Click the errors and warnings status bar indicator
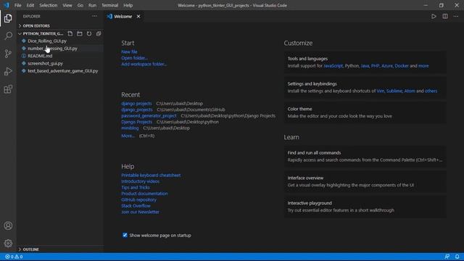Image resolution: width=464 pixels, height=261 pixels. coord(14,257)
